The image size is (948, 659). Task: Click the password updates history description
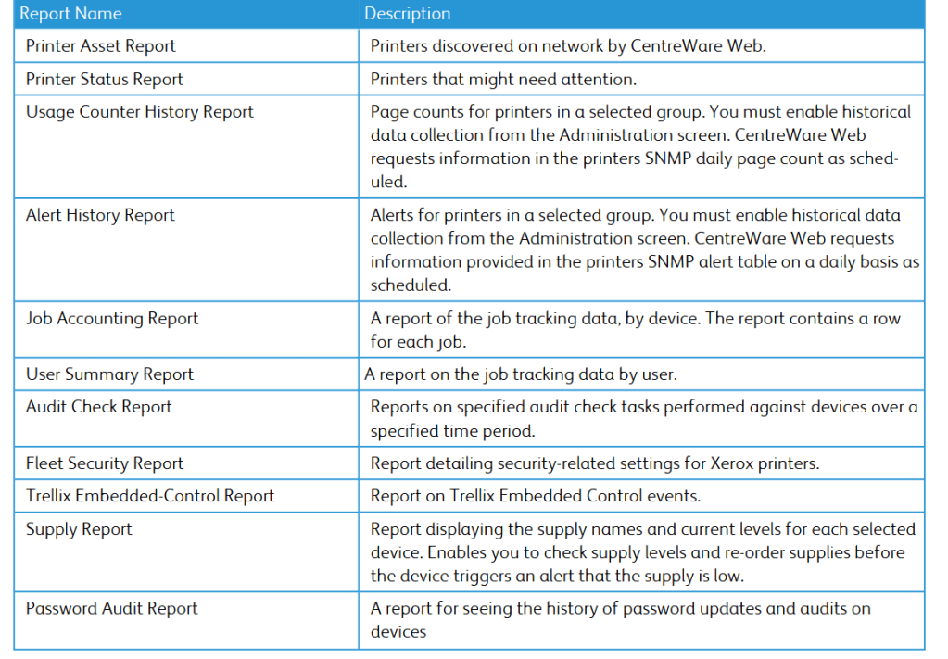click(x=620, y=619)
